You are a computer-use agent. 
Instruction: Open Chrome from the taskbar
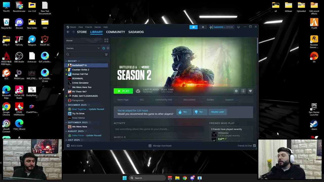tap(185, 178)
